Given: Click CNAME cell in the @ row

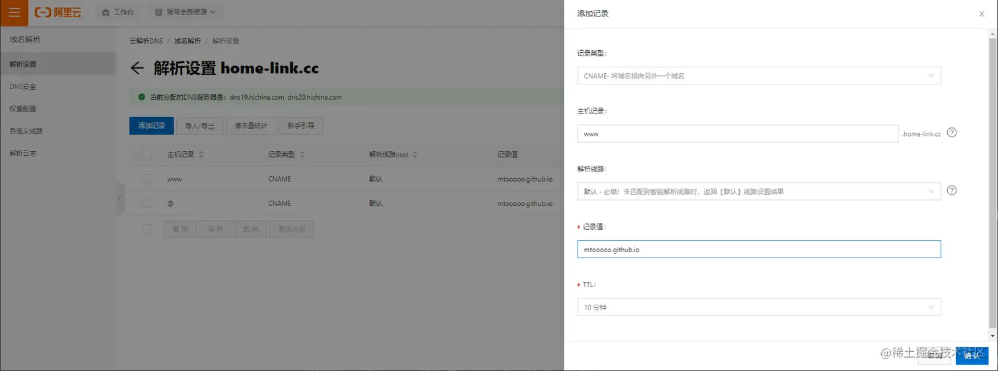Looking at the screenshot, I should coord(279,203).
